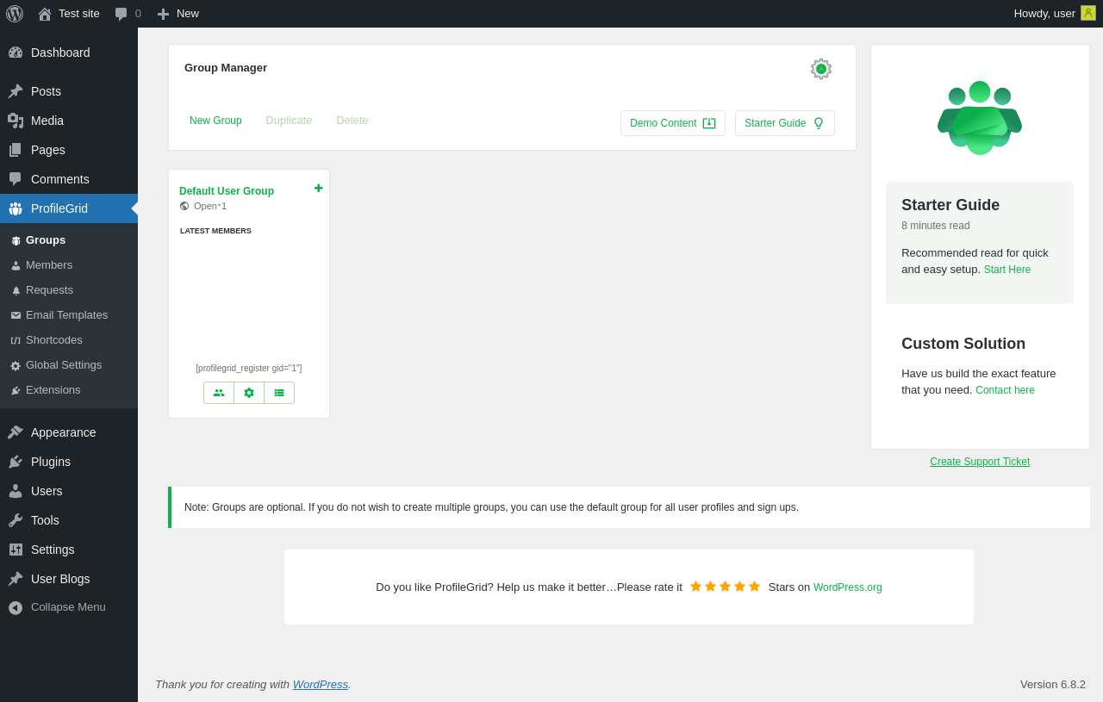The image size is (1103, 702).
Task: Open the Members submenu item
Action: (x=69, y=265)
